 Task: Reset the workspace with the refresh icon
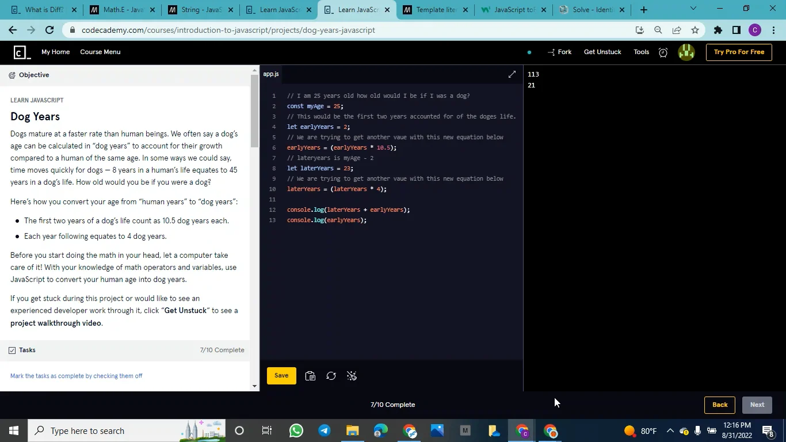[331, 376]
